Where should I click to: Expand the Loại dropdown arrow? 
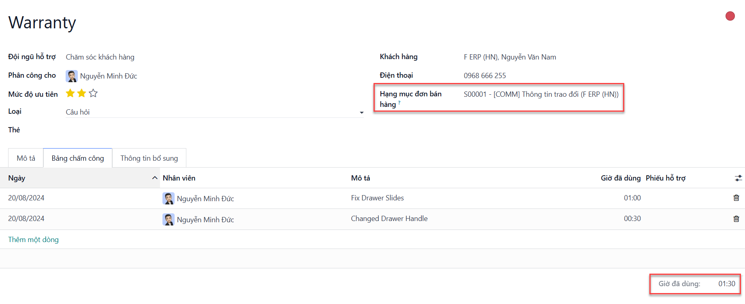[361, 113]
